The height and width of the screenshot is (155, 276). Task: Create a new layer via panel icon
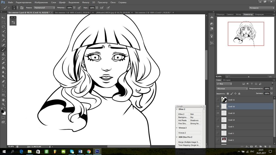coord(265,146)
